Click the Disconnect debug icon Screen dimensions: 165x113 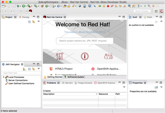click(112, 6)
